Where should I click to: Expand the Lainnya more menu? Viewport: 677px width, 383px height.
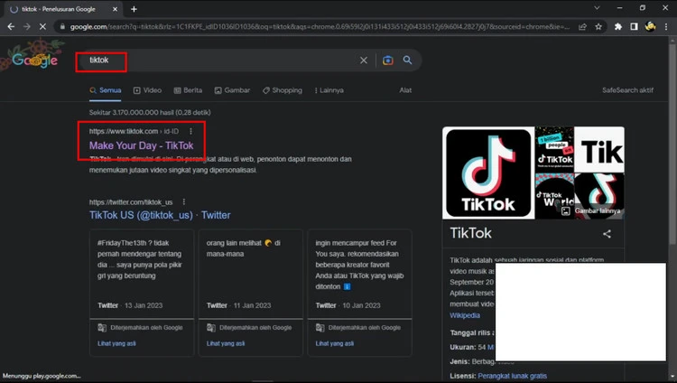pyautogui.click(x=329, y=90)
